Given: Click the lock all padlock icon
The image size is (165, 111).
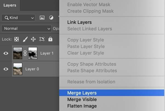Looking at the screenshot, I should [x=50, y=39].
